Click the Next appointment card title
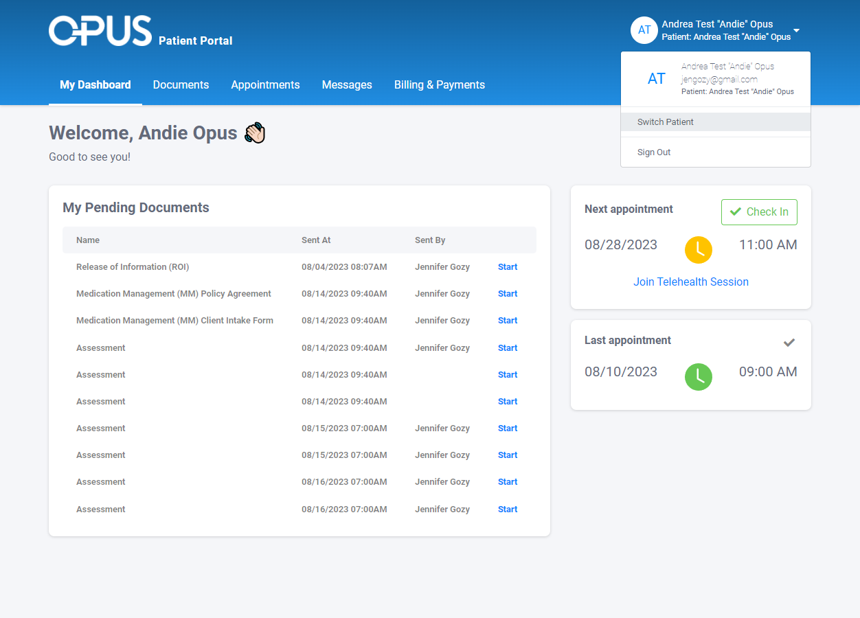Screen dimensions: 860x618 pyautogui.click(x=629, y=209)
